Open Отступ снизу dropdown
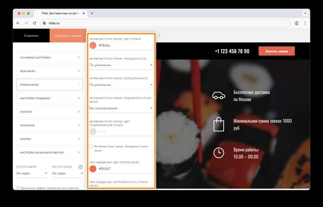The width and height of the screenshot is (323, 207). coord(67,173)
